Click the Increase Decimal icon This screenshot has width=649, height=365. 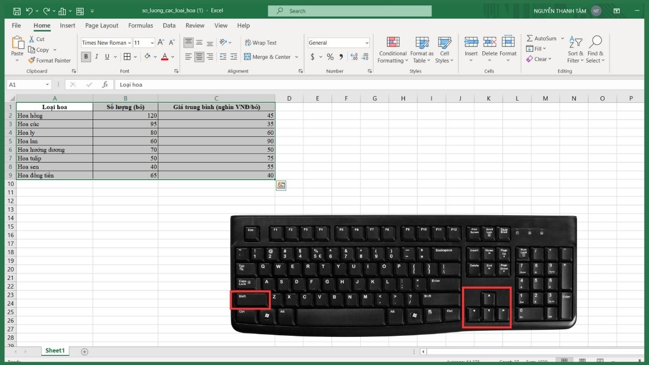click(x=354, y=56)
